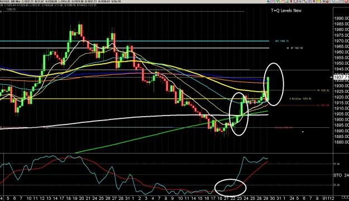Click the "STO 24" stochastic indicator label
Image resolution: width=349 pixels, height=201 pixels.
341,175
